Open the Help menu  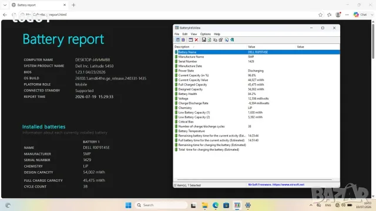[x=217, y=34]
